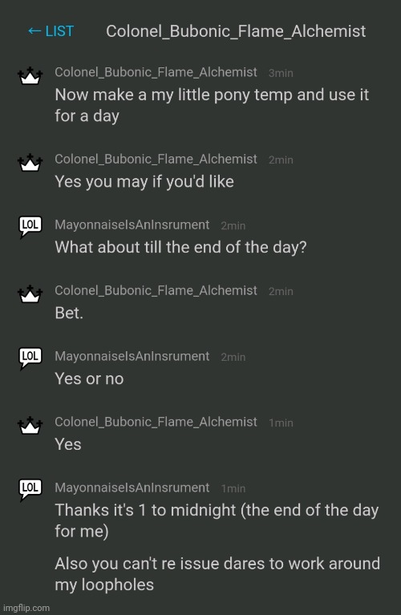Click the crown icon next to the 'Yes' reply

coord(30,425)
